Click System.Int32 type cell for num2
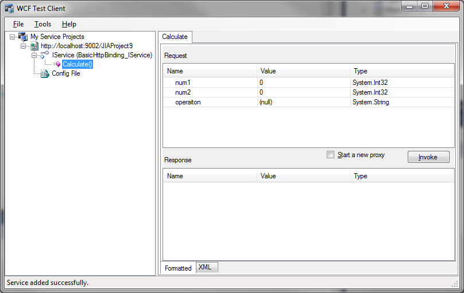 402,92
